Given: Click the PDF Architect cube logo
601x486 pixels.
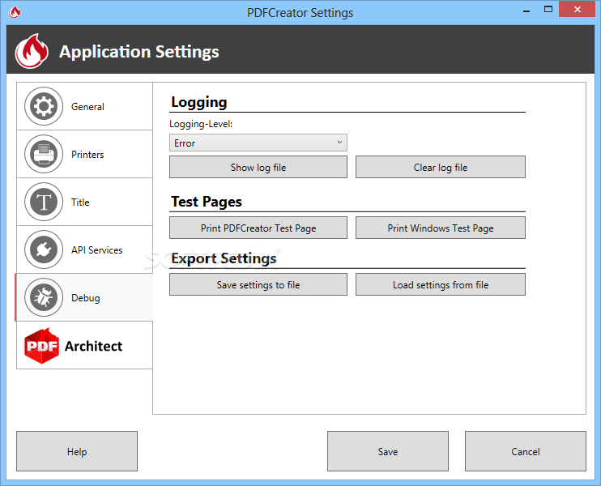Looking at the screenshot, I should coord(41,346).
